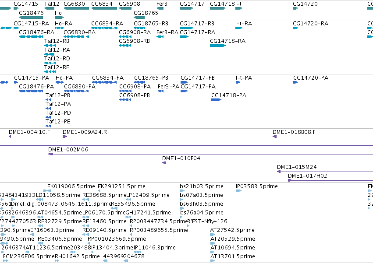Select the CG14718 gene arrow

(218, 8)
